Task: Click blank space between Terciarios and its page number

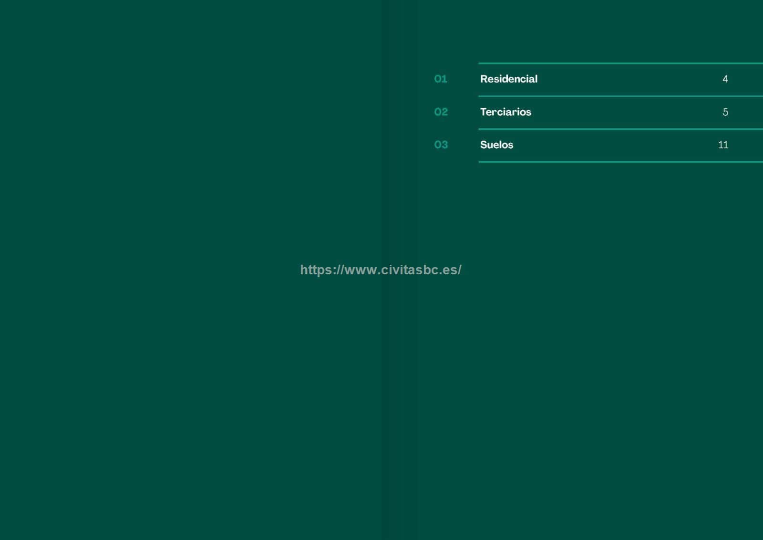Action: [629, 112]
